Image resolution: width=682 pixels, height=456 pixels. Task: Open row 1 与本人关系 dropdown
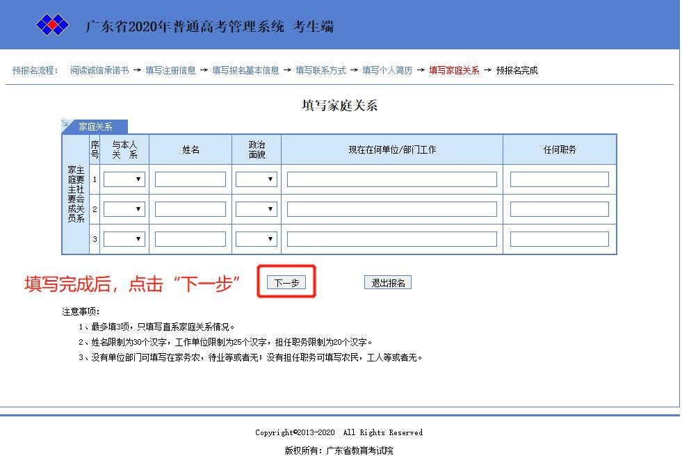click(124, 179)
